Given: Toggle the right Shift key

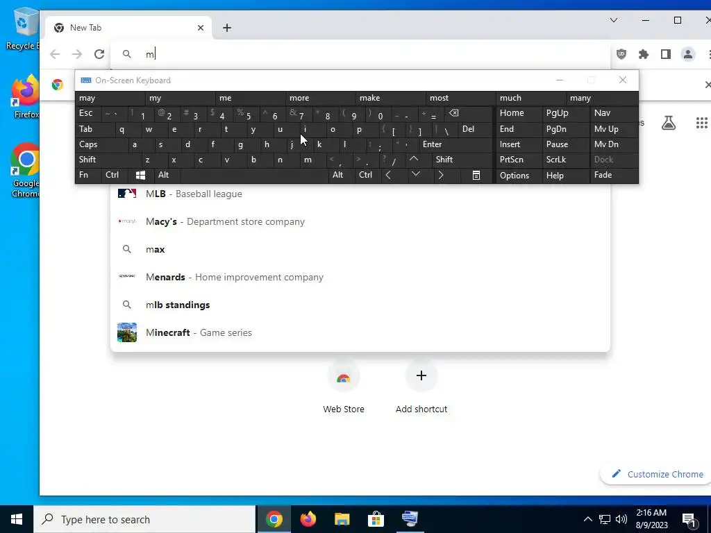Looking at the screenshot, I should coord(462,160).
